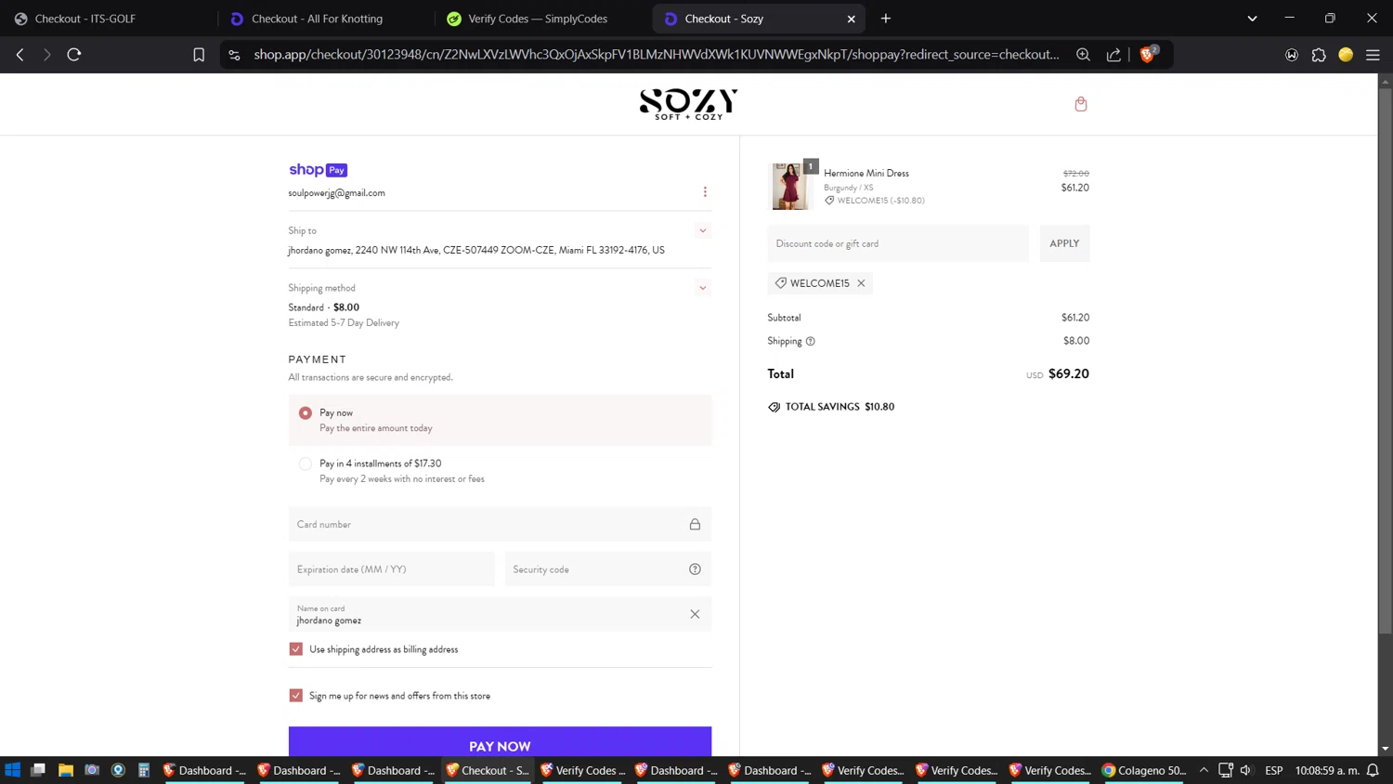Viewport: 1393px width, 784px height.
Task: Open browser extensions menu
Action: [x=1319, y=55]
